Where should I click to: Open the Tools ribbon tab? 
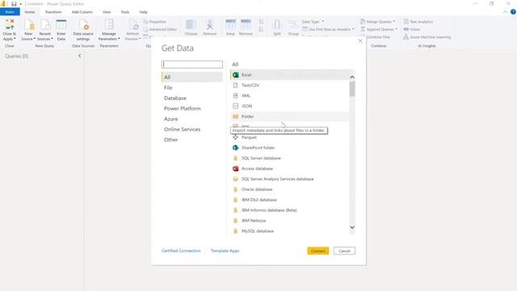[125, 12]
